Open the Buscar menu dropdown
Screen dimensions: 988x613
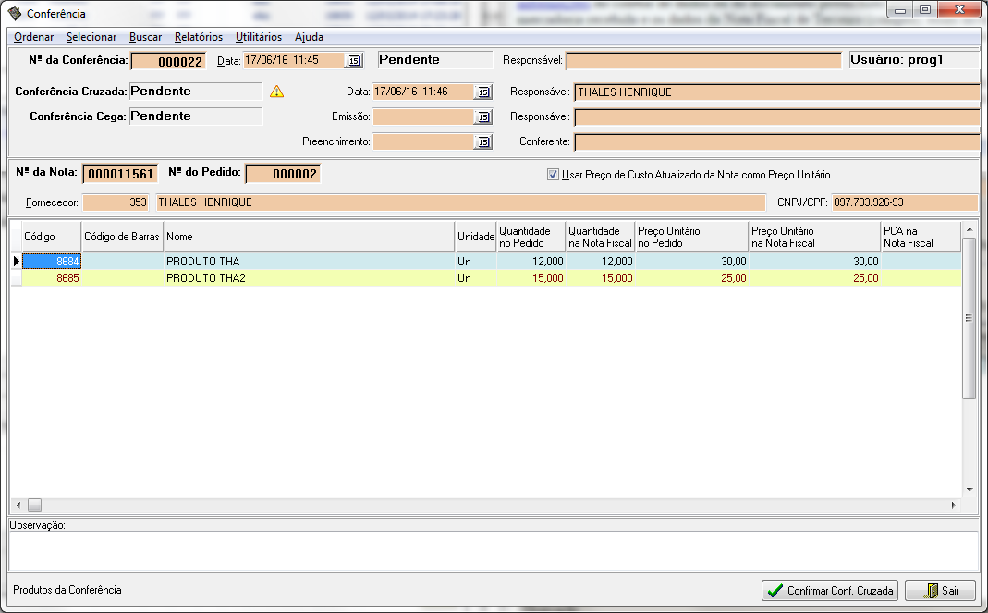[x=146, y=37]
